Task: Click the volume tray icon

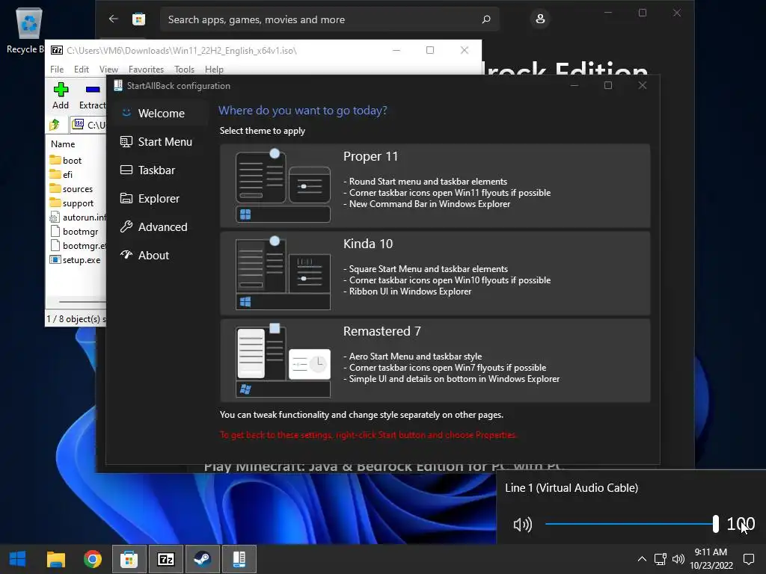Action: click(x=678, y=559)
